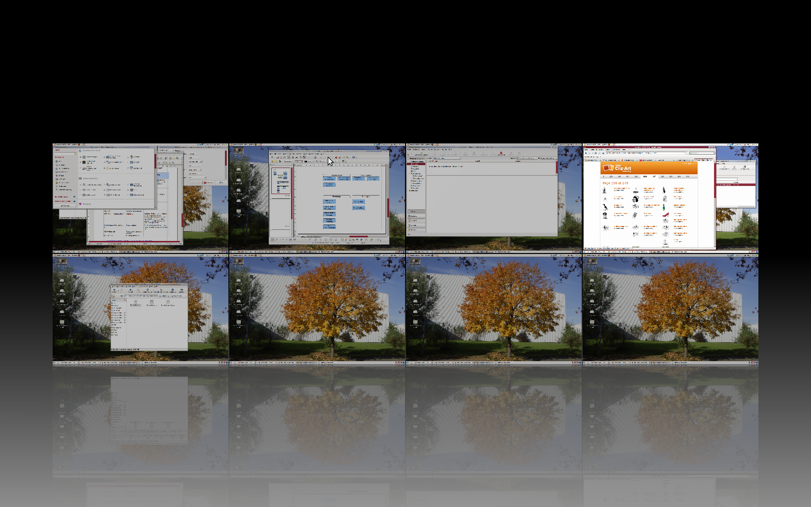Open the first menu in the file browser menu bar
The height and width of the screenshot is (507, 811).
(113, 286)
